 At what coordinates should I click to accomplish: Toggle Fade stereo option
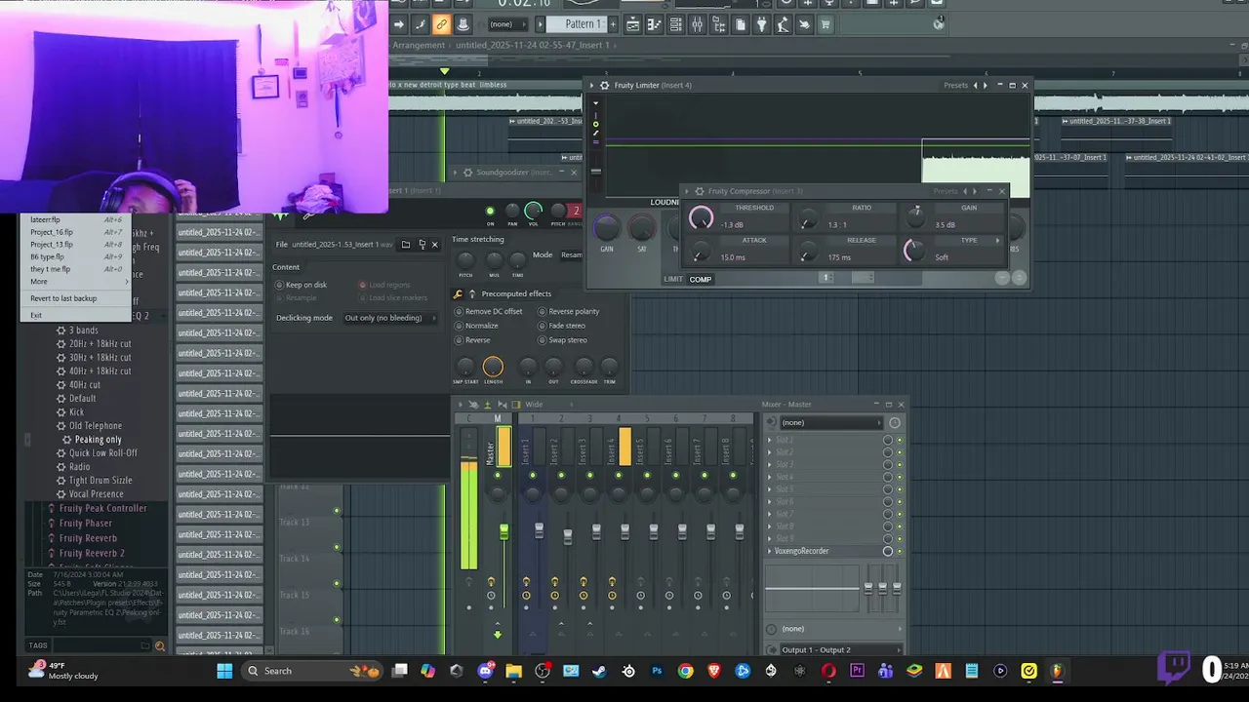pos(562,326)
